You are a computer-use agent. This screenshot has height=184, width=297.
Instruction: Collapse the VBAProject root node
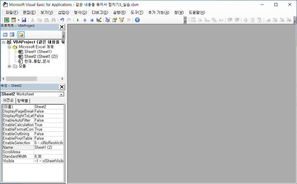click(x=3, y=42)
